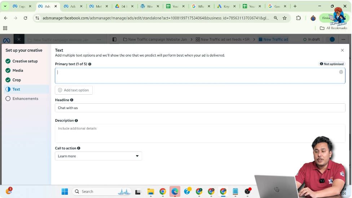This screenshot has width=352, height=198.
Task: Click the Meta logo icon
Action: tap(6, 40)
